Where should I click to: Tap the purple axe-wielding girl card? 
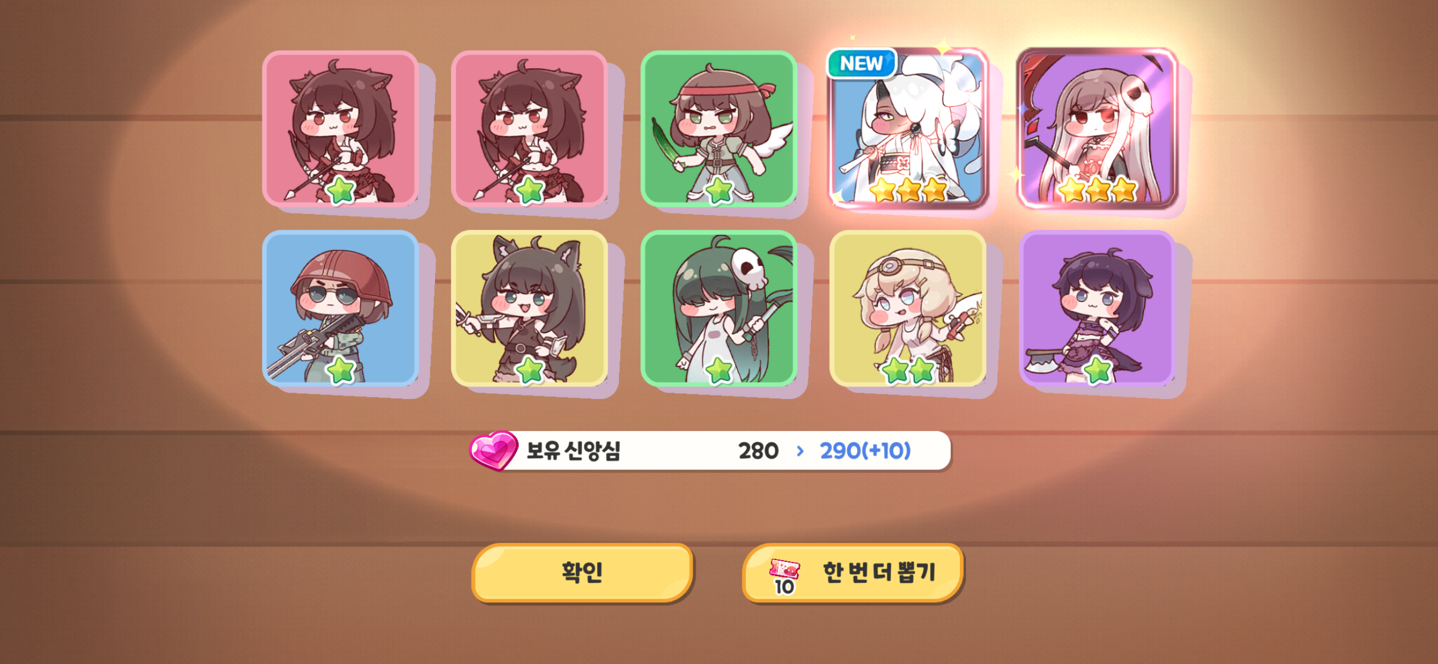pyautogui.click(x=1097, y=308)
